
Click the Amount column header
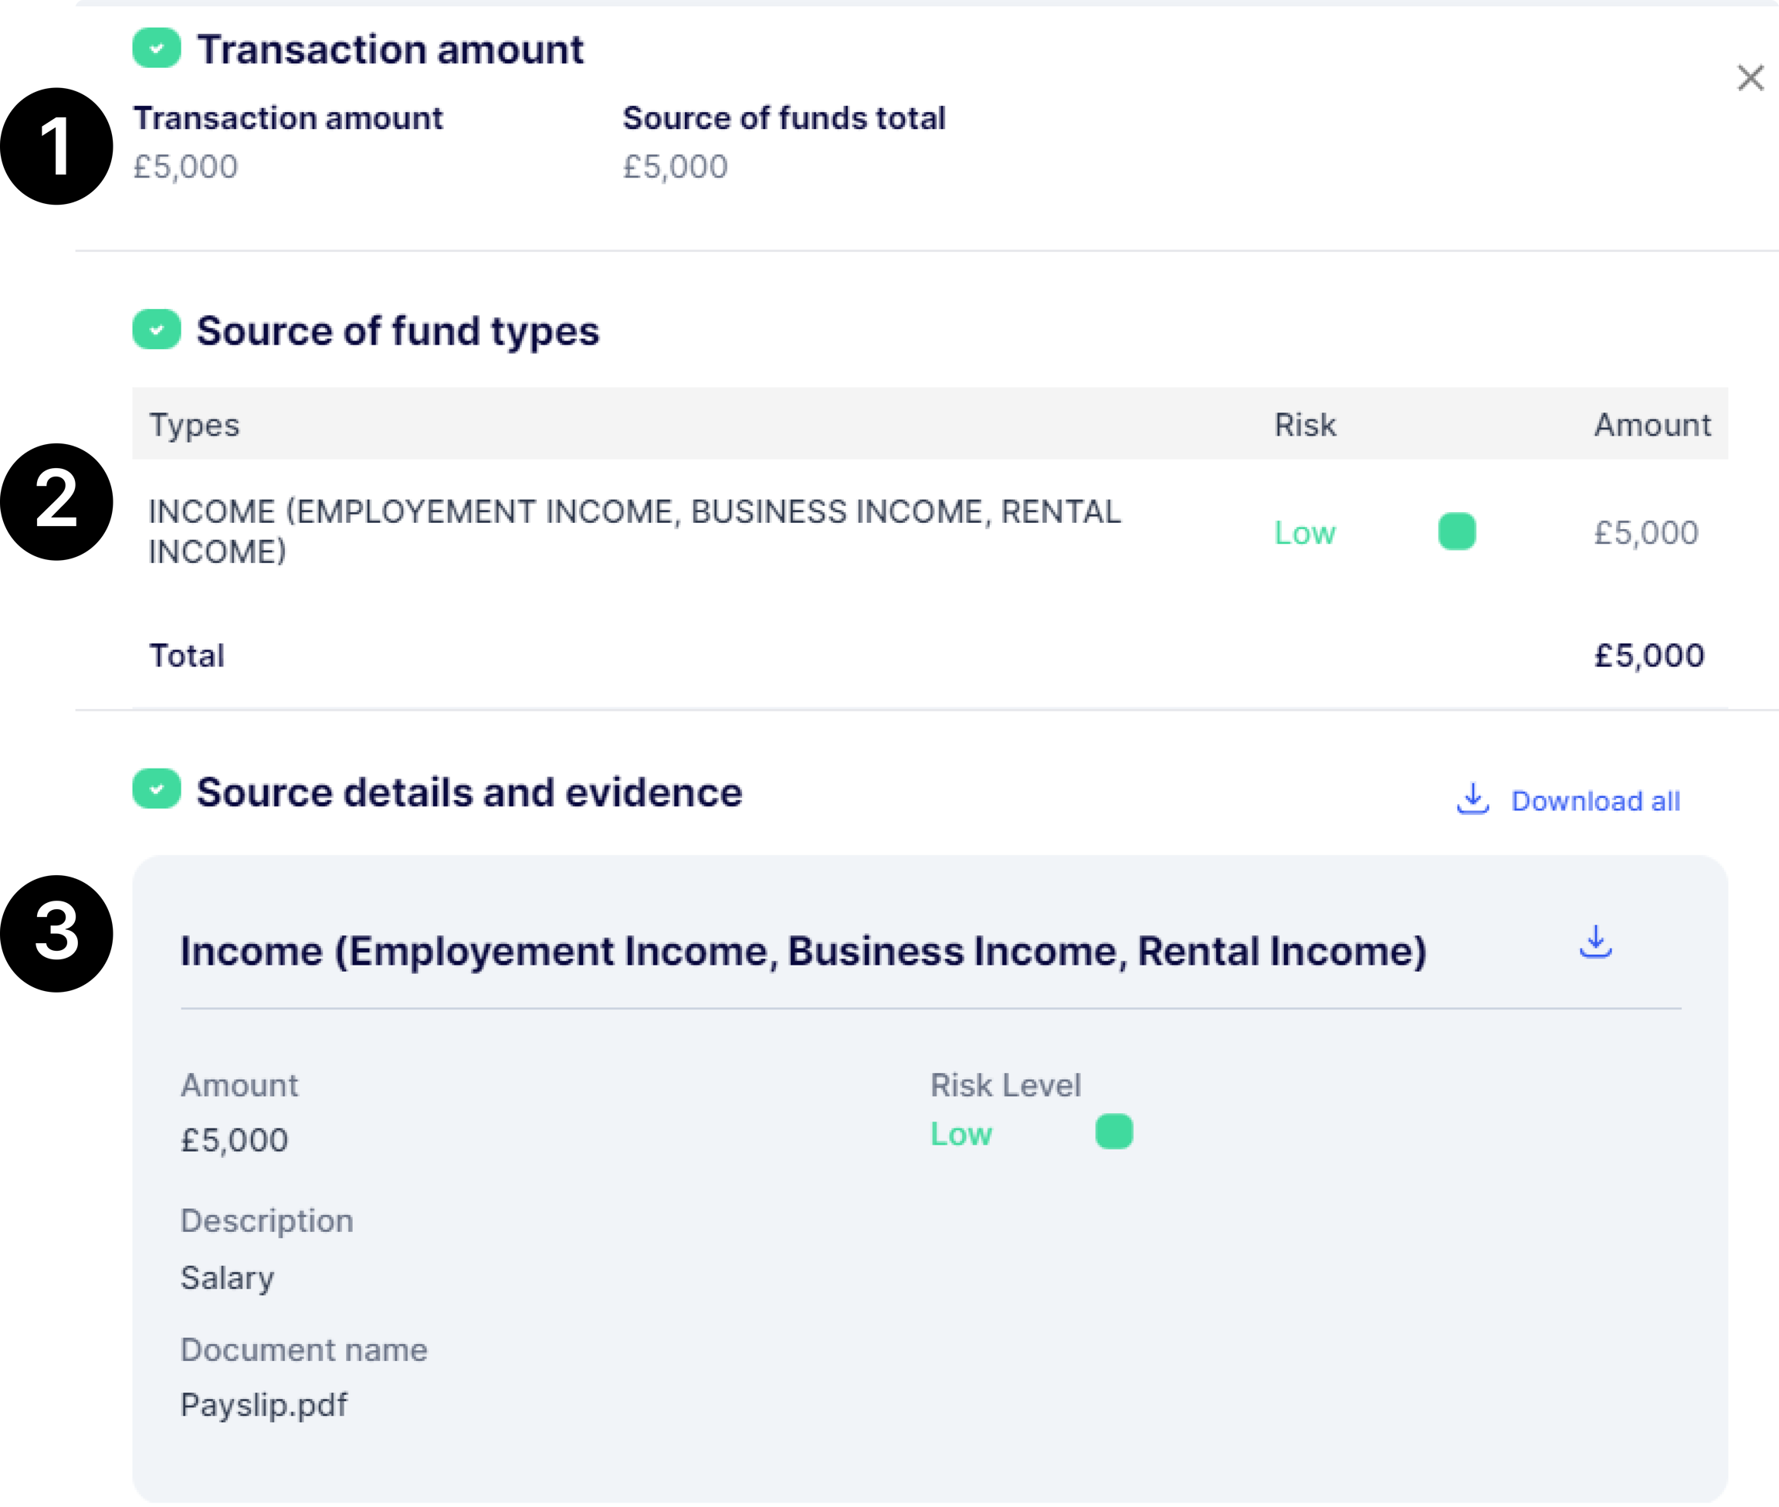[x=1652, y=425]
